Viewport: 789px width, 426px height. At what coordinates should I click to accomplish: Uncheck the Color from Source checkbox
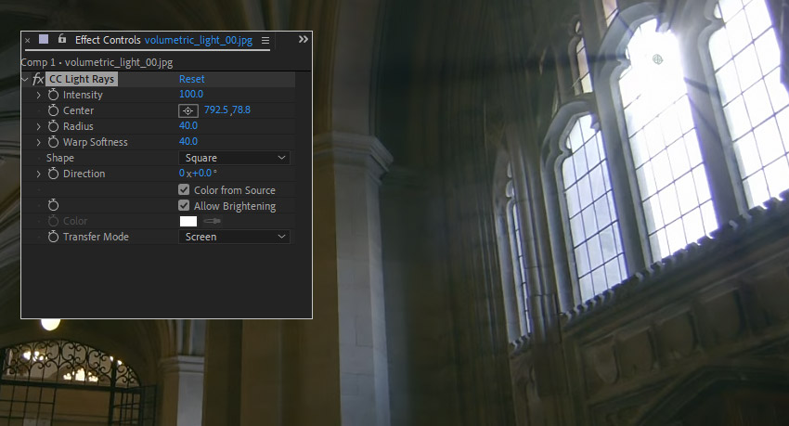[x=184, y=189]
